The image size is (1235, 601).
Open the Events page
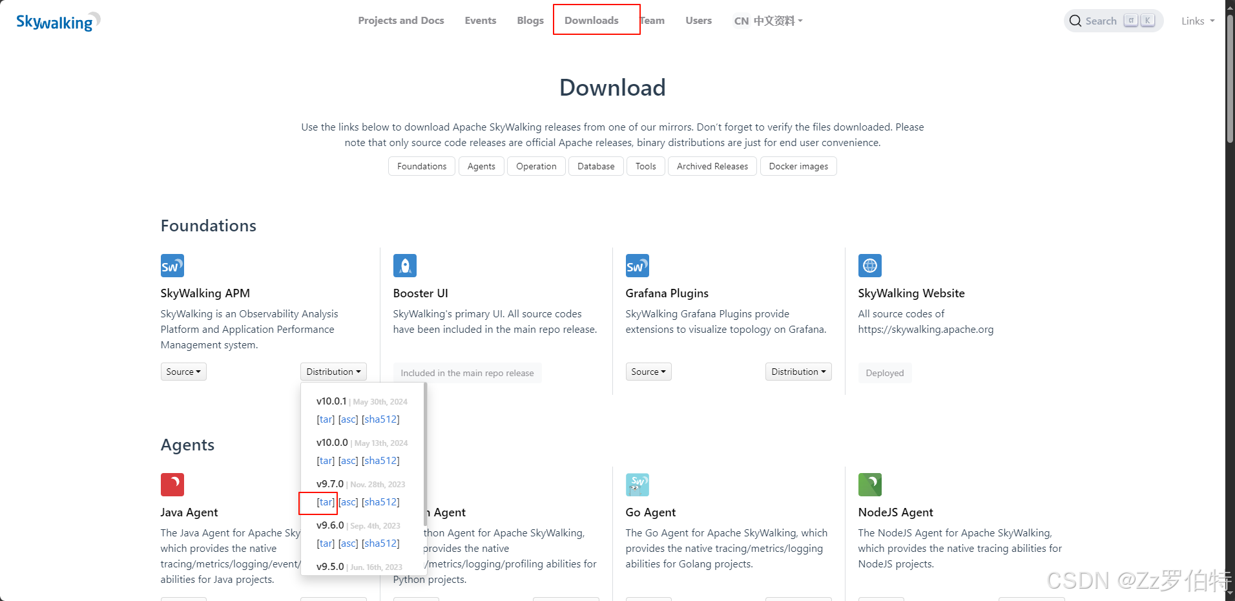click(481, 21)
